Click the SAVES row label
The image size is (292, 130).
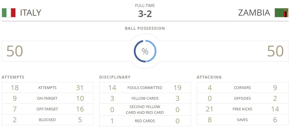pos(242,120)
